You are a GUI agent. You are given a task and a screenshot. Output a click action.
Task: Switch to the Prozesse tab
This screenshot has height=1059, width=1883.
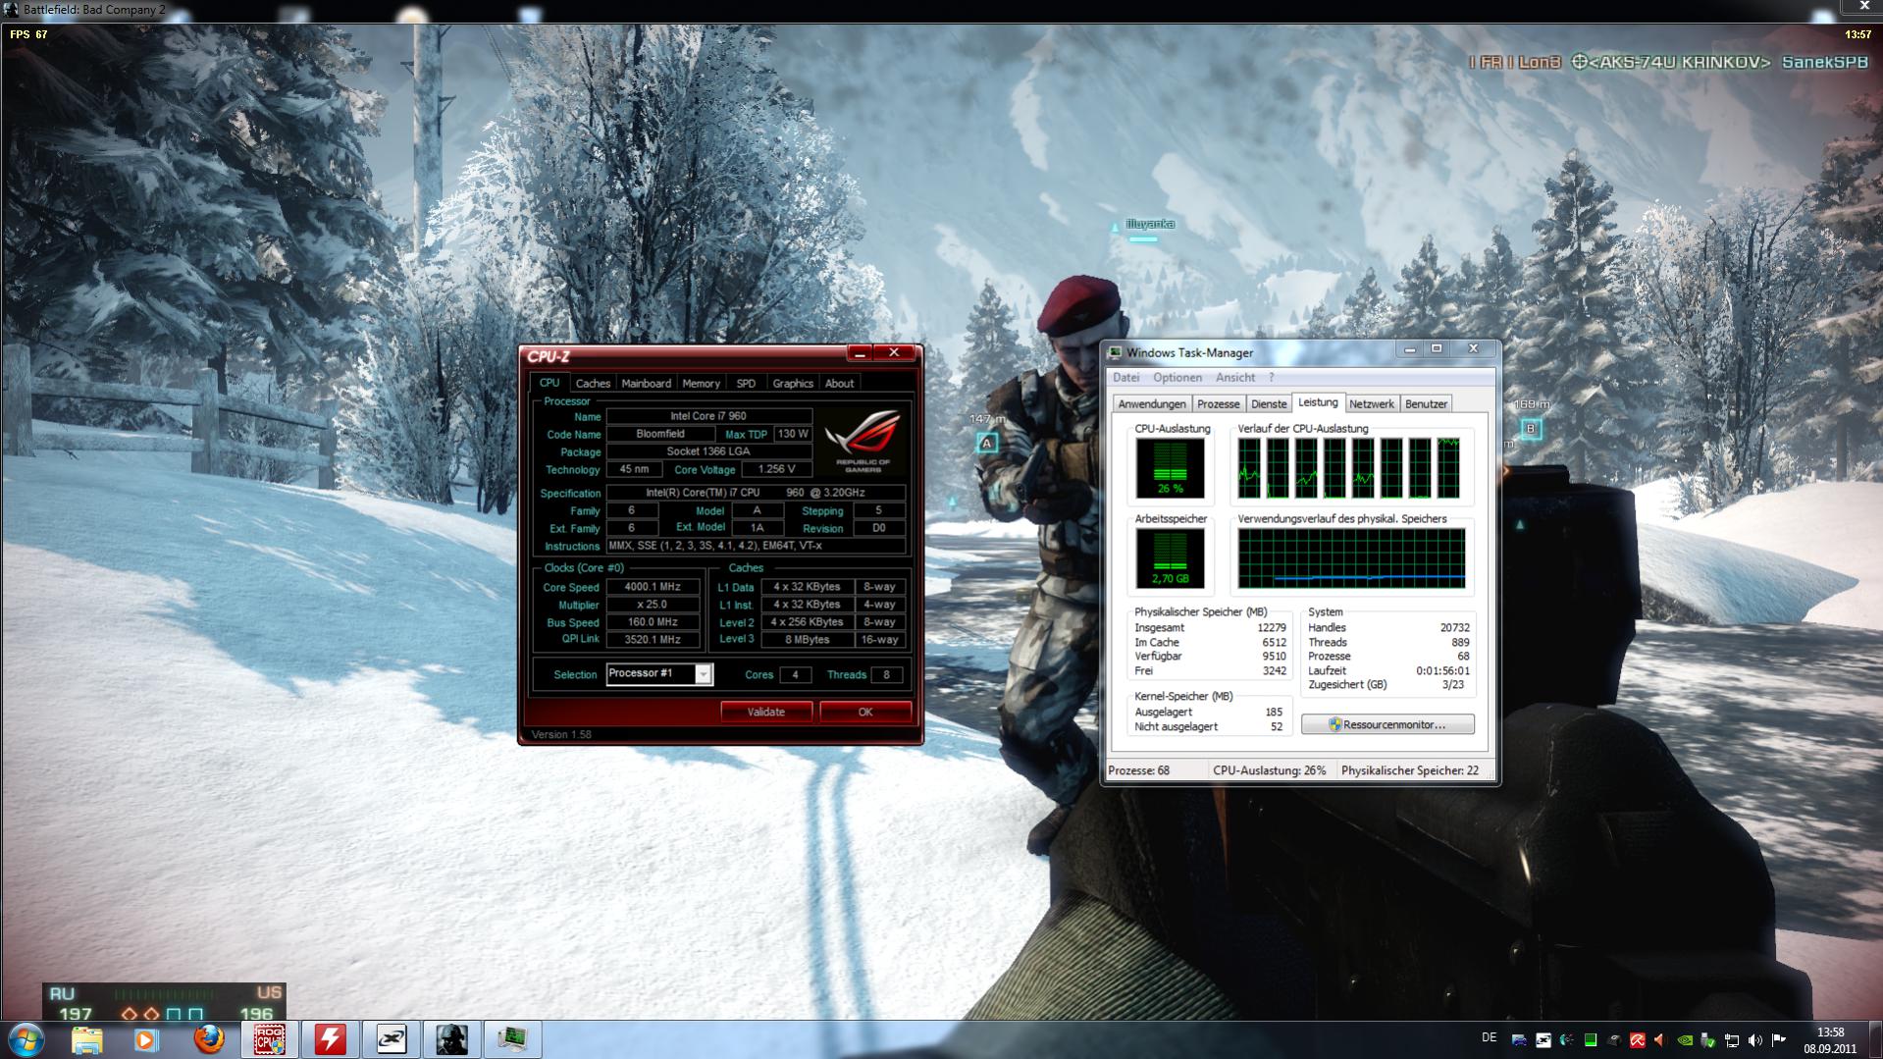(x=1219, y=404)
